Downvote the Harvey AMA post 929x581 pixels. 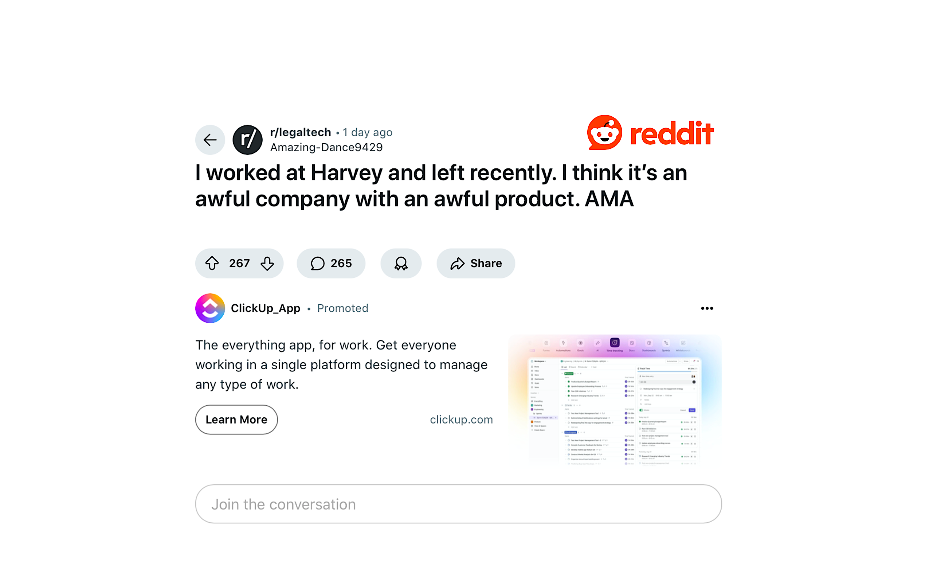point(267,264)
